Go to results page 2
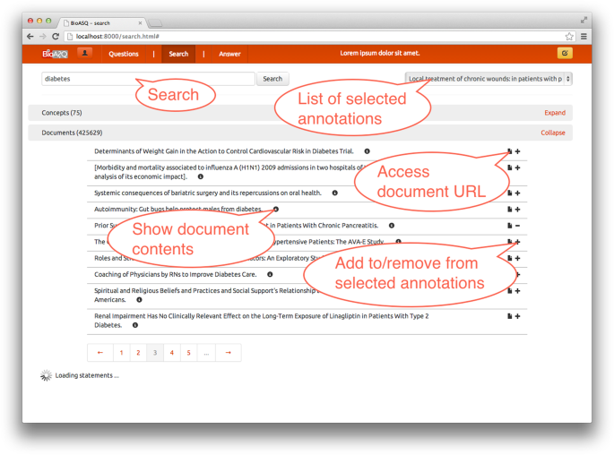Viewport: 614px width, 455px height. click(138, 353)
